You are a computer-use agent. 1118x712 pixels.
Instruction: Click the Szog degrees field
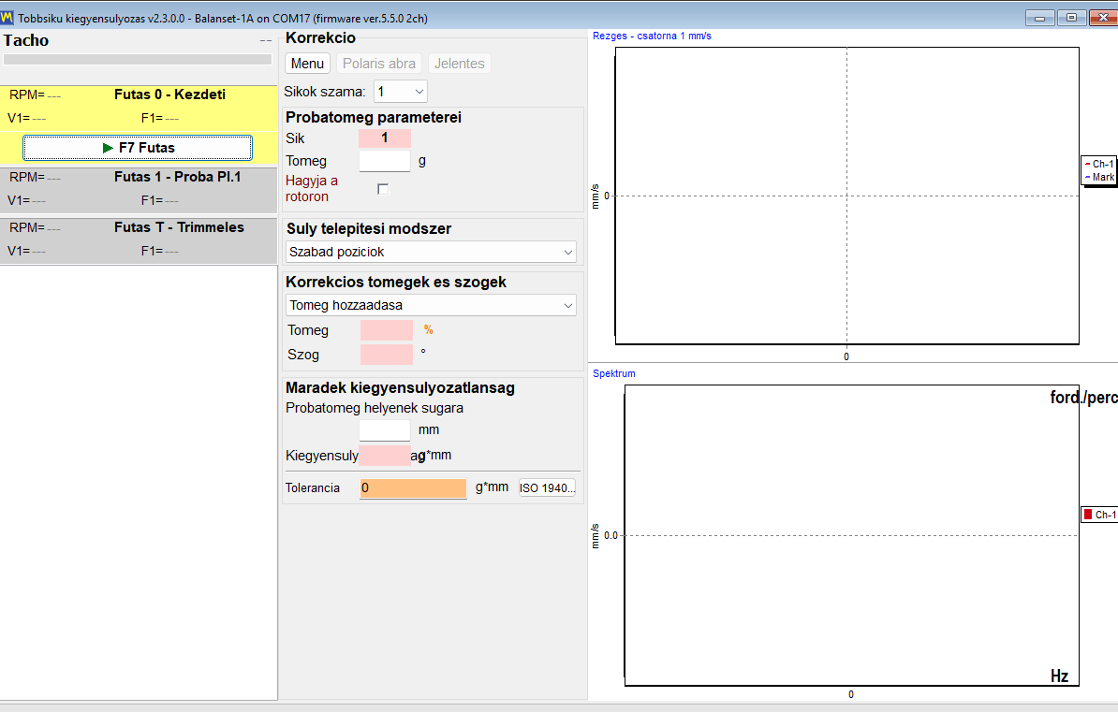(x=387, y=355)
